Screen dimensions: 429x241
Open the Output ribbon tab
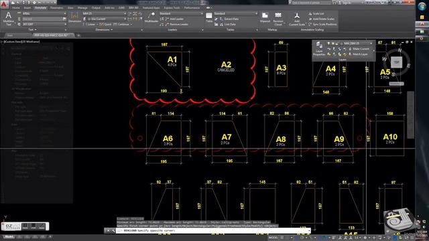(96, 8)
